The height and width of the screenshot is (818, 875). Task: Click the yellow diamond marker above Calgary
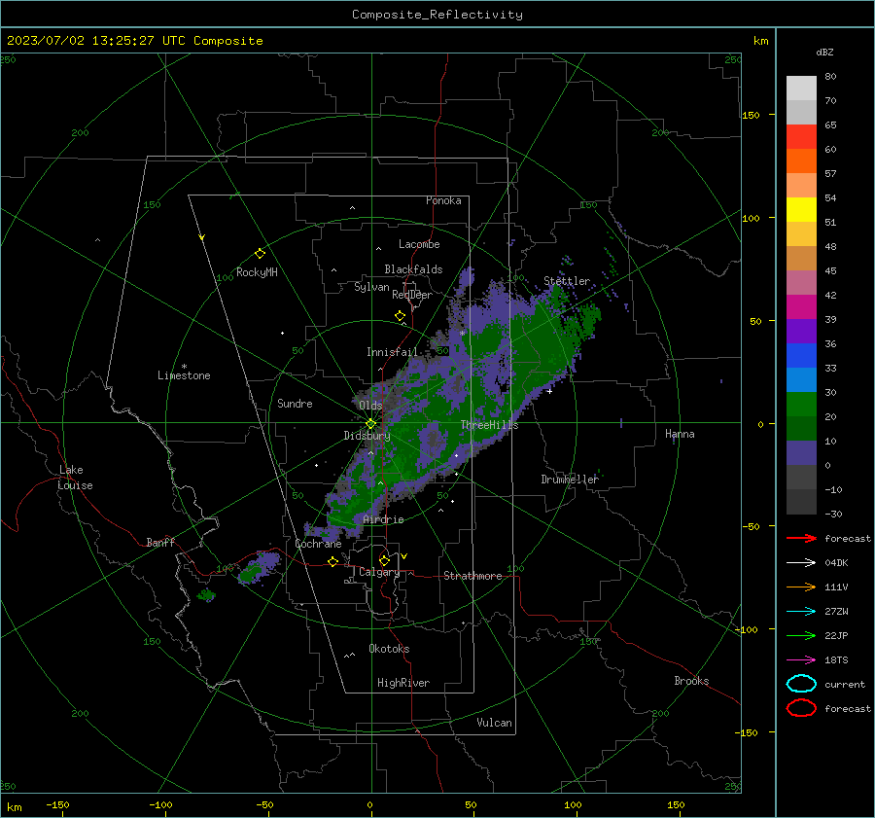point(384,560)
